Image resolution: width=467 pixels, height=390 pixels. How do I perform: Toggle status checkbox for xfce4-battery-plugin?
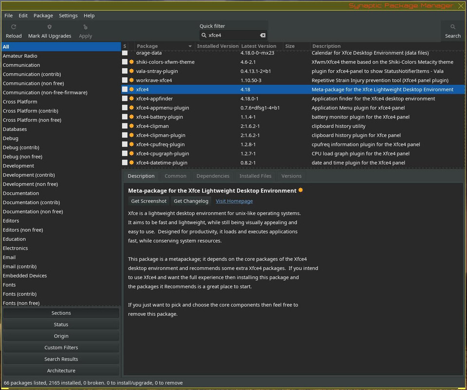click(x=125, y=117)
